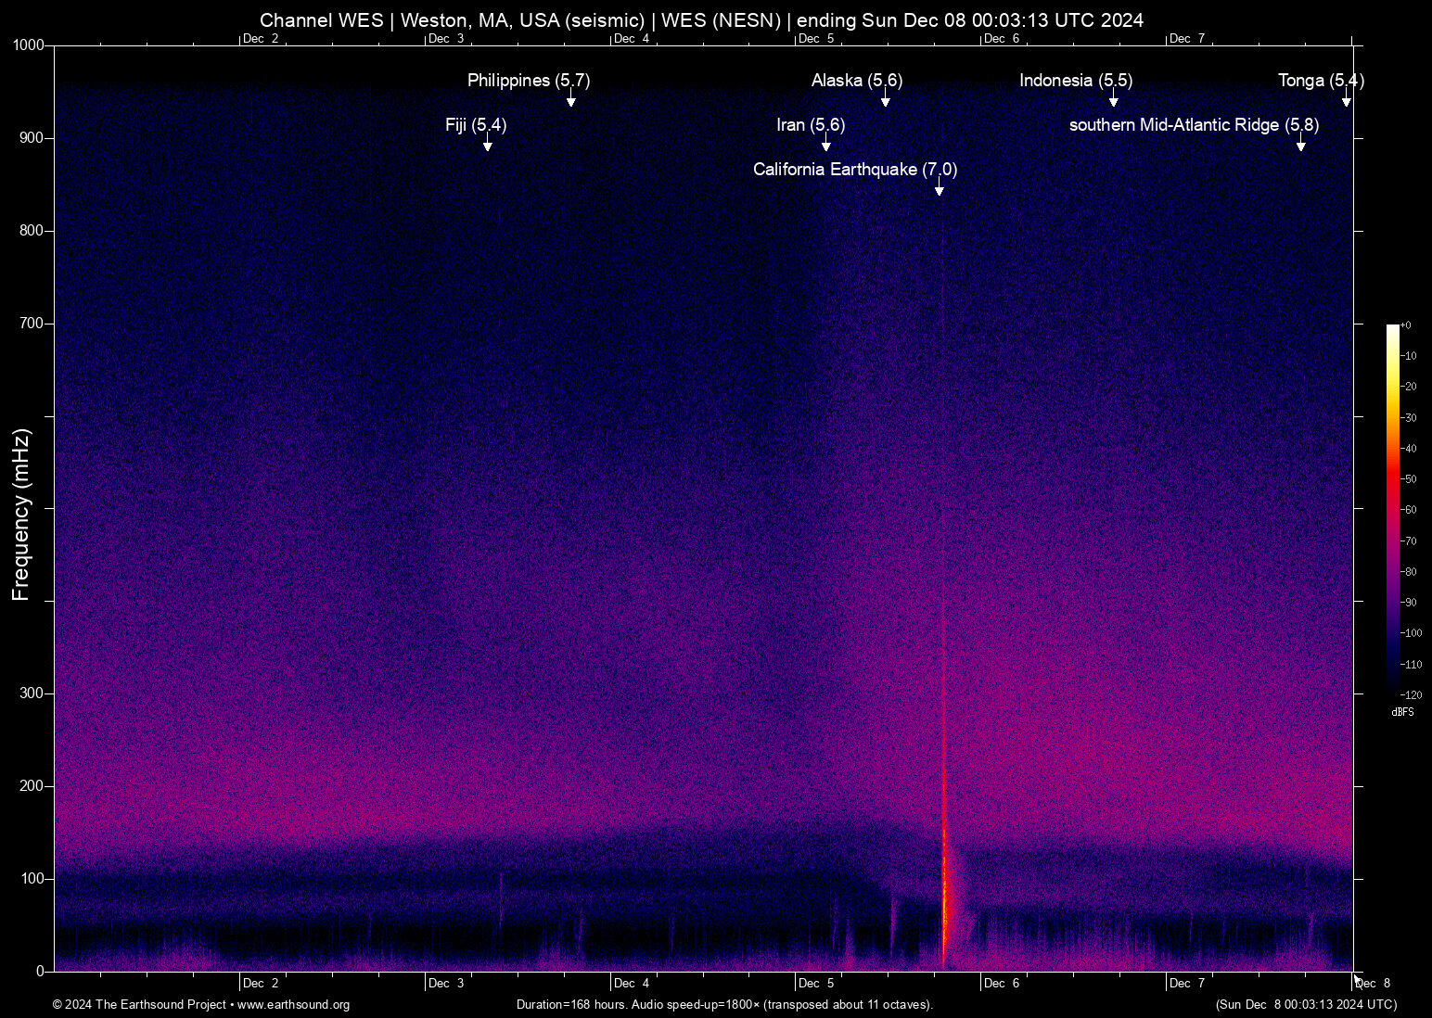1432x1018 pixels.
Task: Select "Dec 5" on the bottom time axis
Action: pyautogui.click(x=816, y=984)
